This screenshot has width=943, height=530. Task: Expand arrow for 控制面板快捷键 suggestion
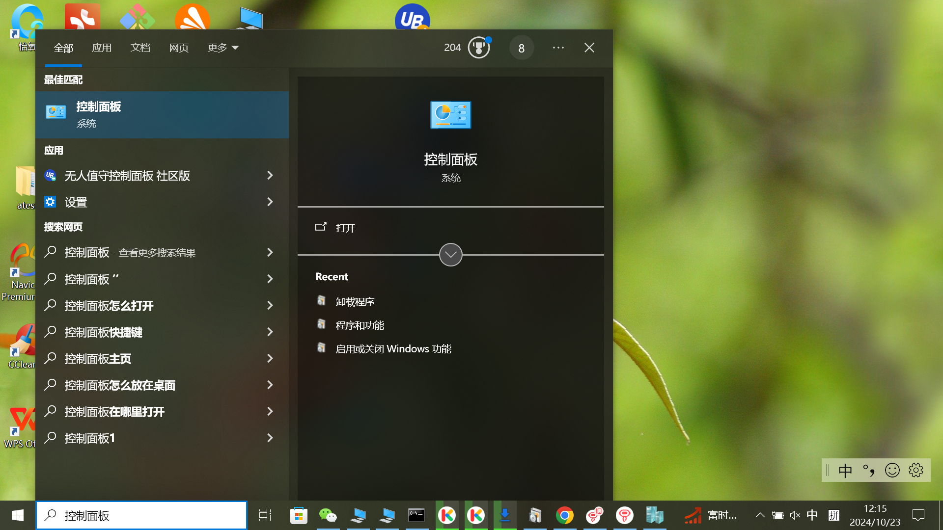pos(270,332)
